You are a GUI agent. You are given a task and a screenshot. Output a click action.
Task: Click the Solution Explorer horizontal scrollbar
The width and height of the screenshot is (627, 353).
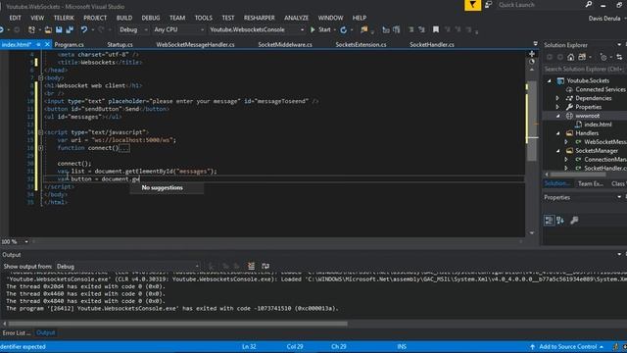pos(578,175)
